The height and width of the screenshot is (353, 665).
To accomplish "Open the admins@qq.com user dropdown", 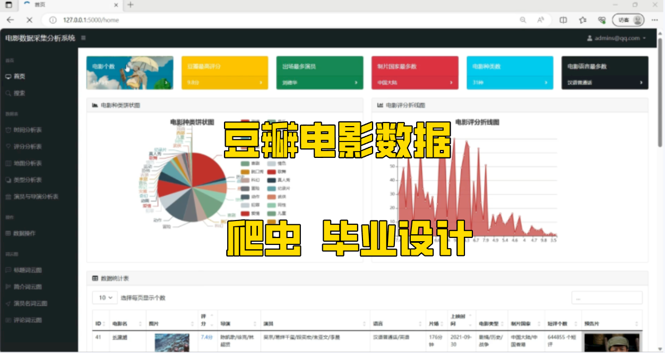I will coord(617,38).
